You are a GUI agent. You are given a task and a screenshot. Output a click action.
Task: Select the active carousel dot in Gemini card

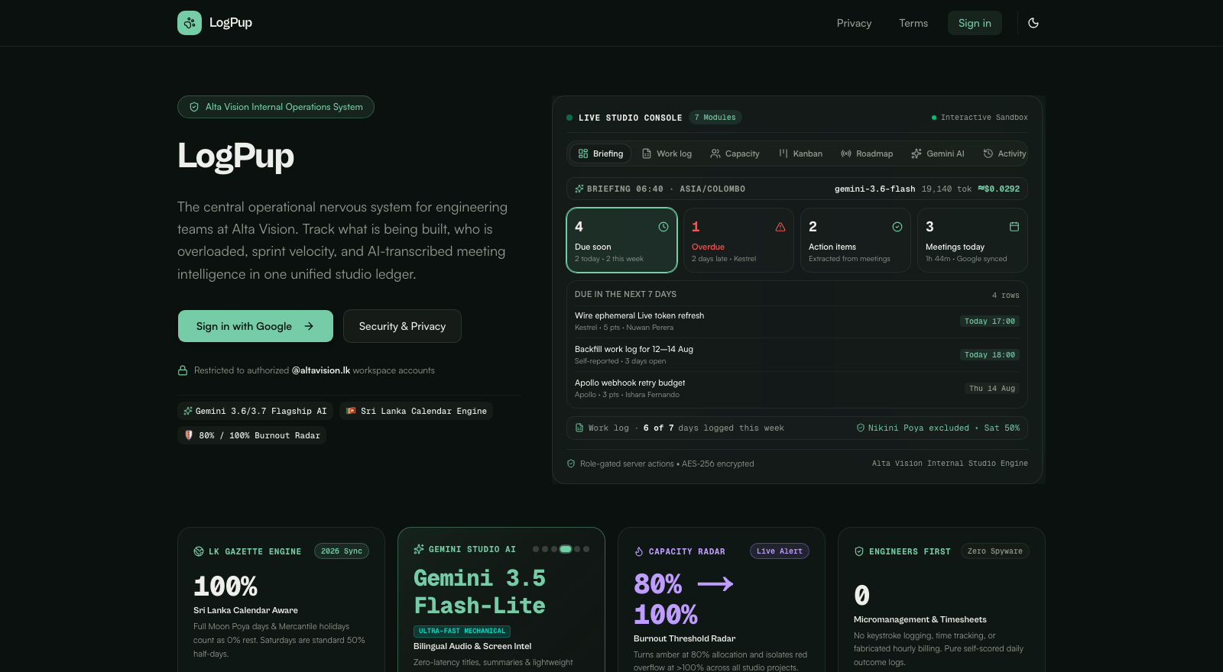tap(566, 549)
